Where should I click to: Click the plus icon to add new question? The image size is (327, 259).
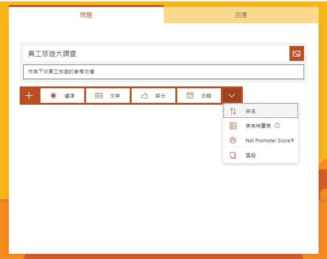(29, 96)
